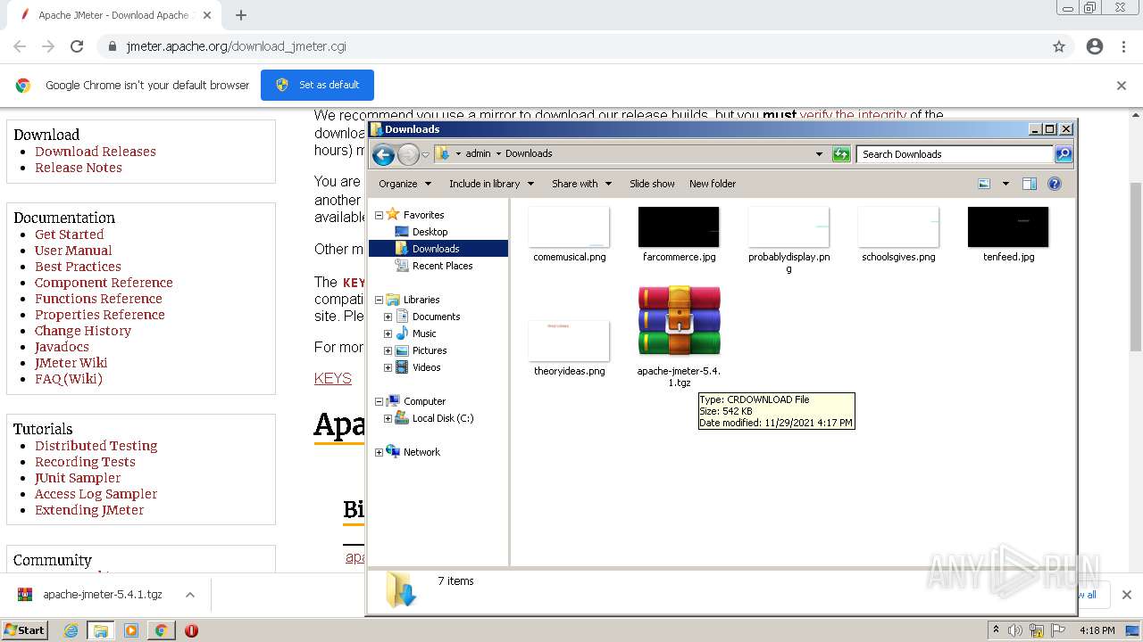This screenshot has width=1143, height=642.
Task: Open a new Chrome tab
Action: [x=241, y=15]
